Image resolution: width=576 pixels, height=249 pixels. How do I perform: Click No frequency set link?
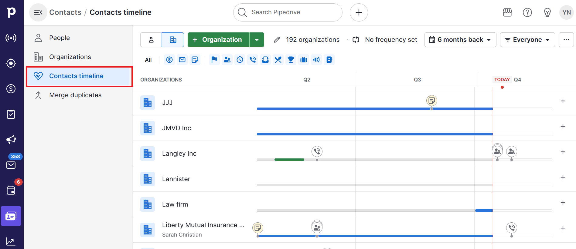pyautogui.click(x=391, y=40)
